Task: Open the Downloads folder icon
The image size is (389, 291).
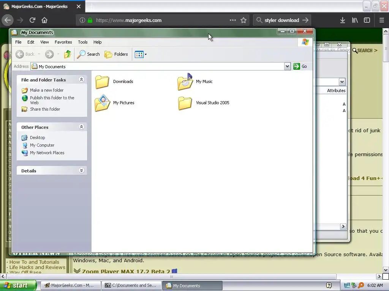Action: coord(102,82)
